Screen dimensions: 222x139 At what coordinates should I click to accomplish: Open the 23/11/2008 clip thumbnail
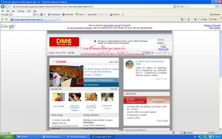point(58,97)
